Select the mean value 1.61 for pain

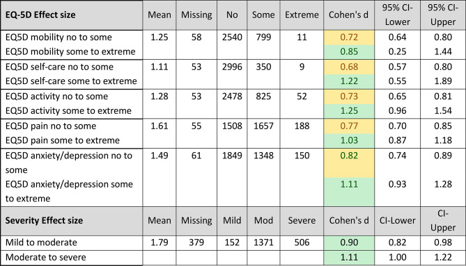160,126
